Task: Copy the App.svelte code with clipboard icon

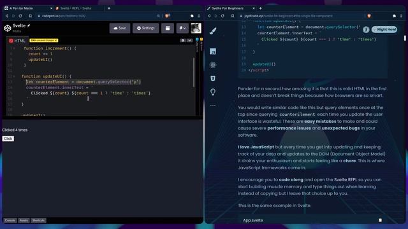Action: tap(380, 220)
